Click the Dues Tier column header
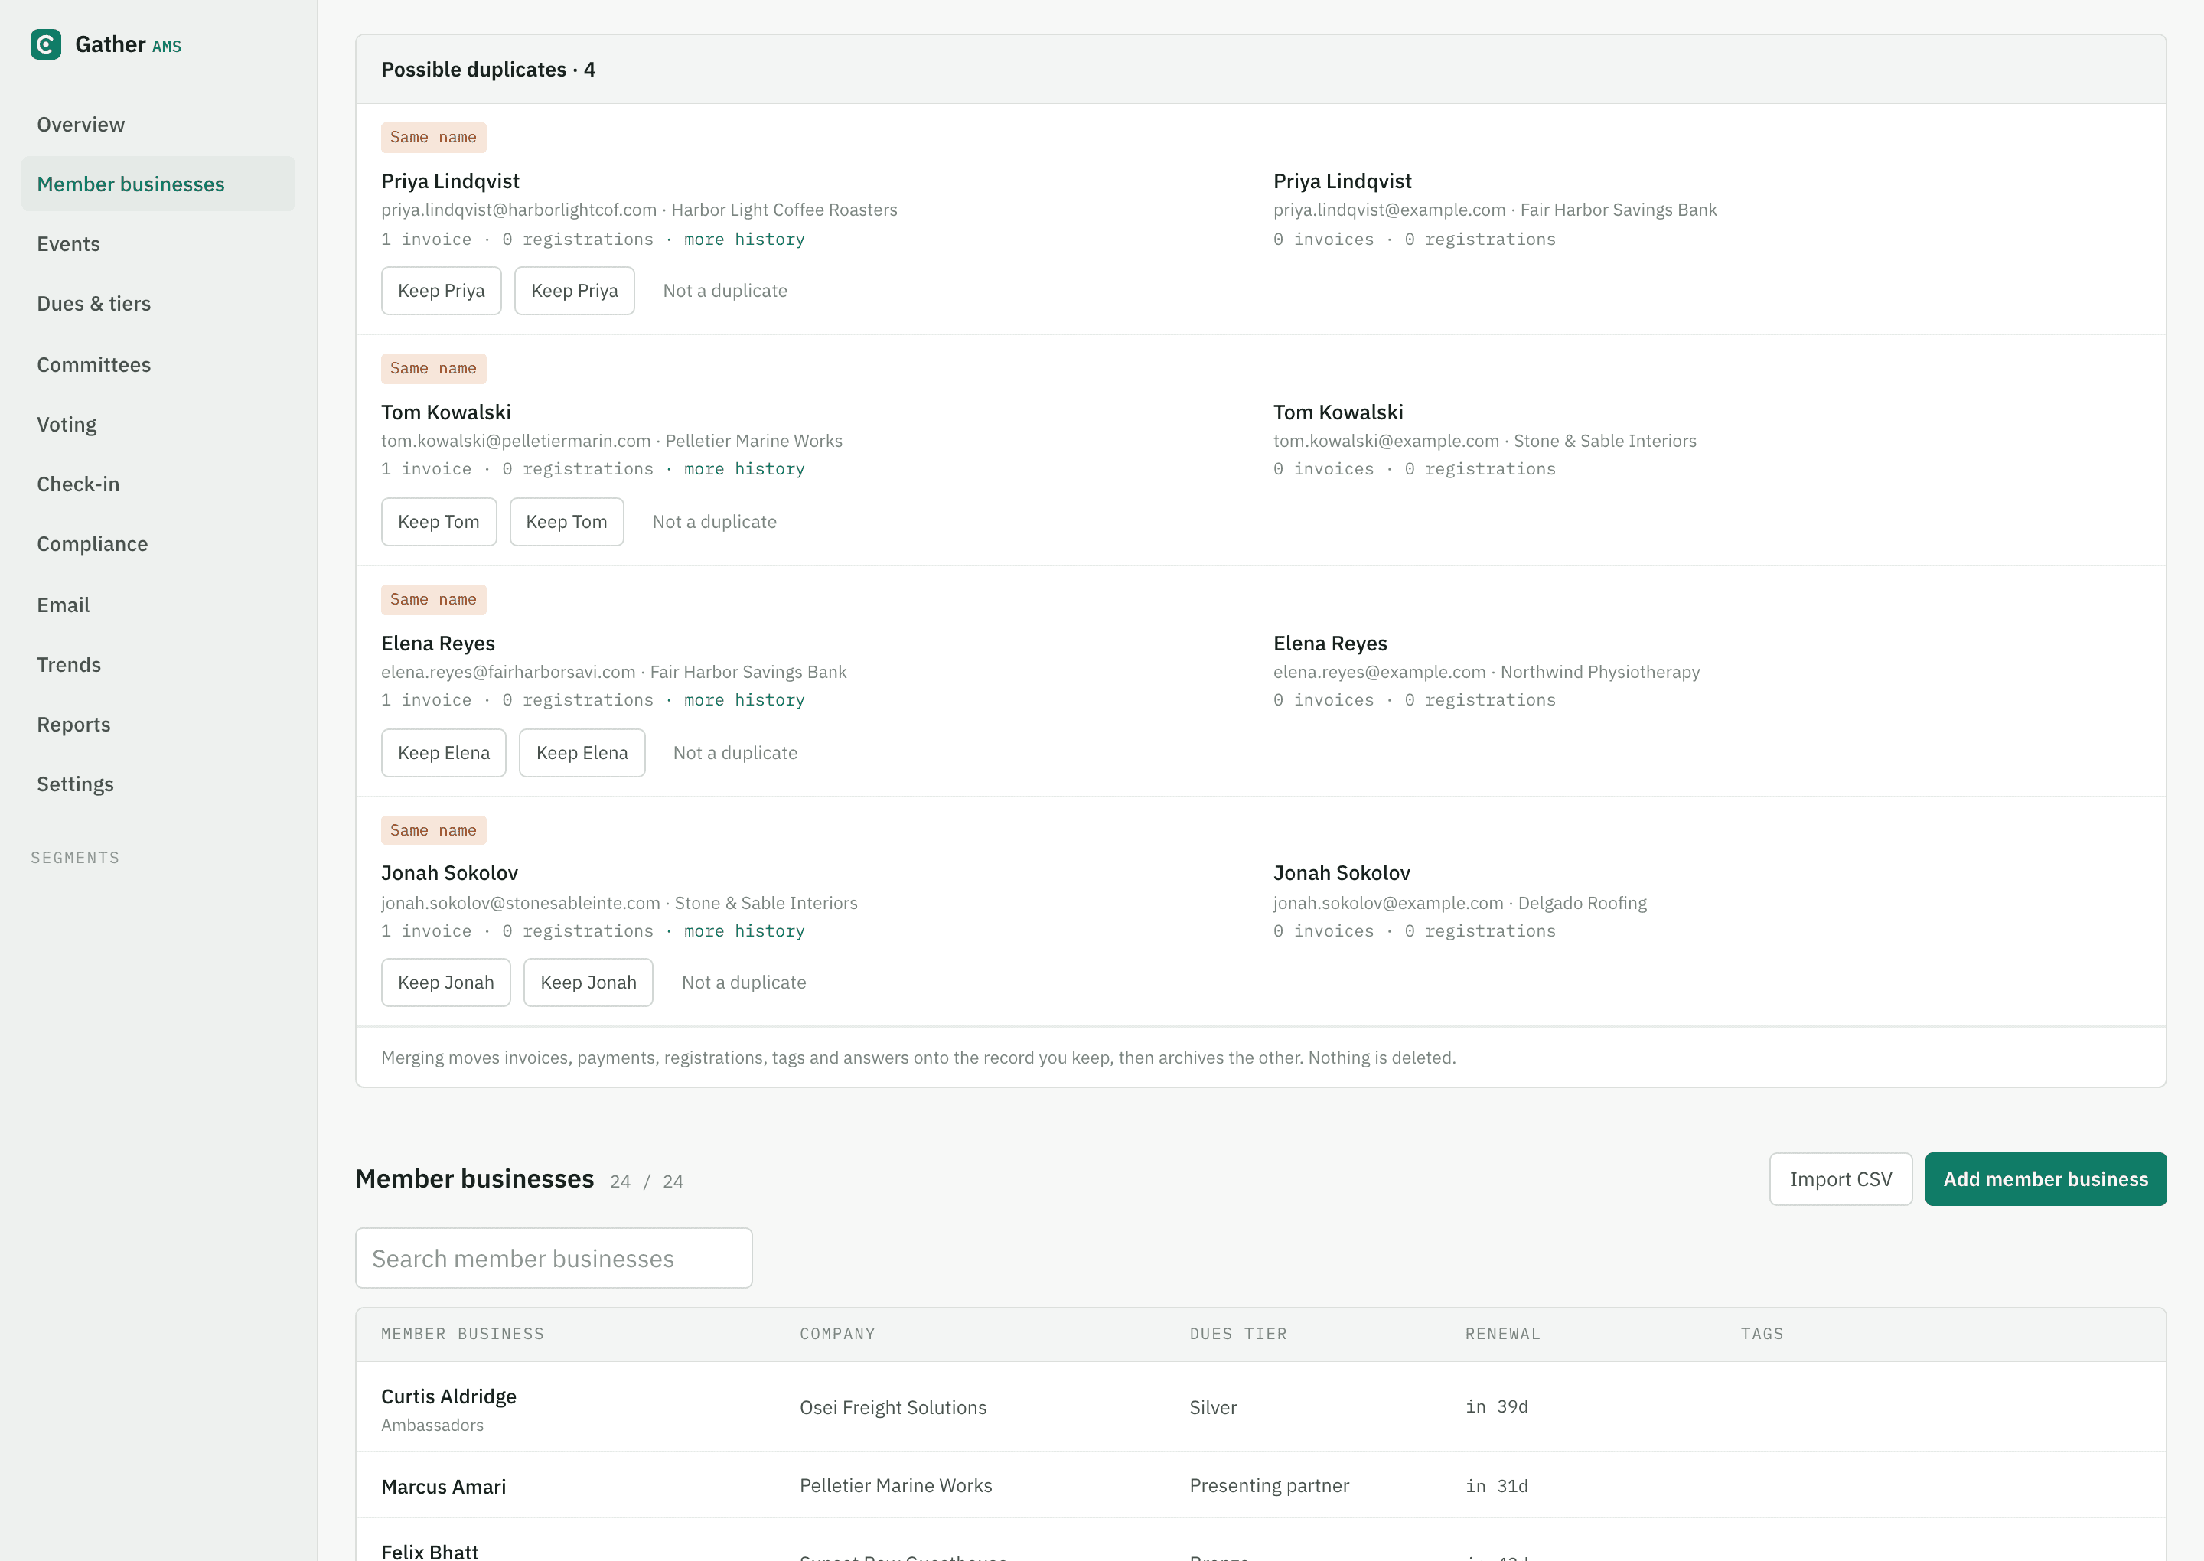 coord(1238,1335)
